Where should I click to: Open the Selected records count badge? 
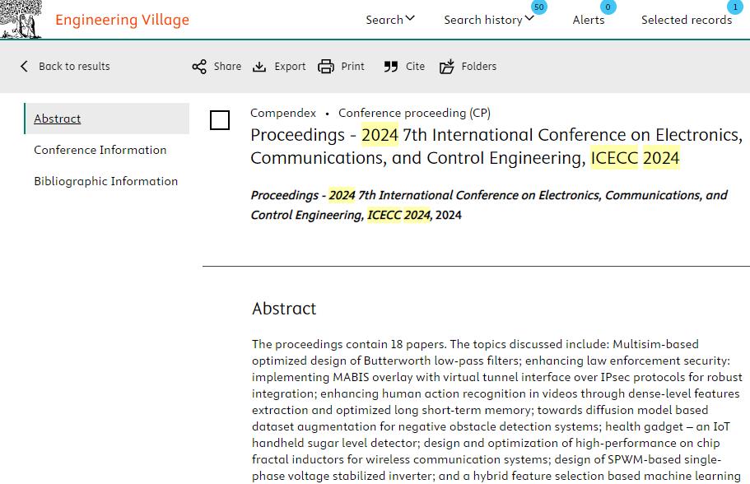click(735, 7)
